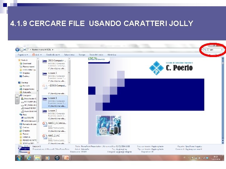The image size is (226, 169).
Task: Open Gruppo home in the navigation tree
Action: (x=27, y=89)
